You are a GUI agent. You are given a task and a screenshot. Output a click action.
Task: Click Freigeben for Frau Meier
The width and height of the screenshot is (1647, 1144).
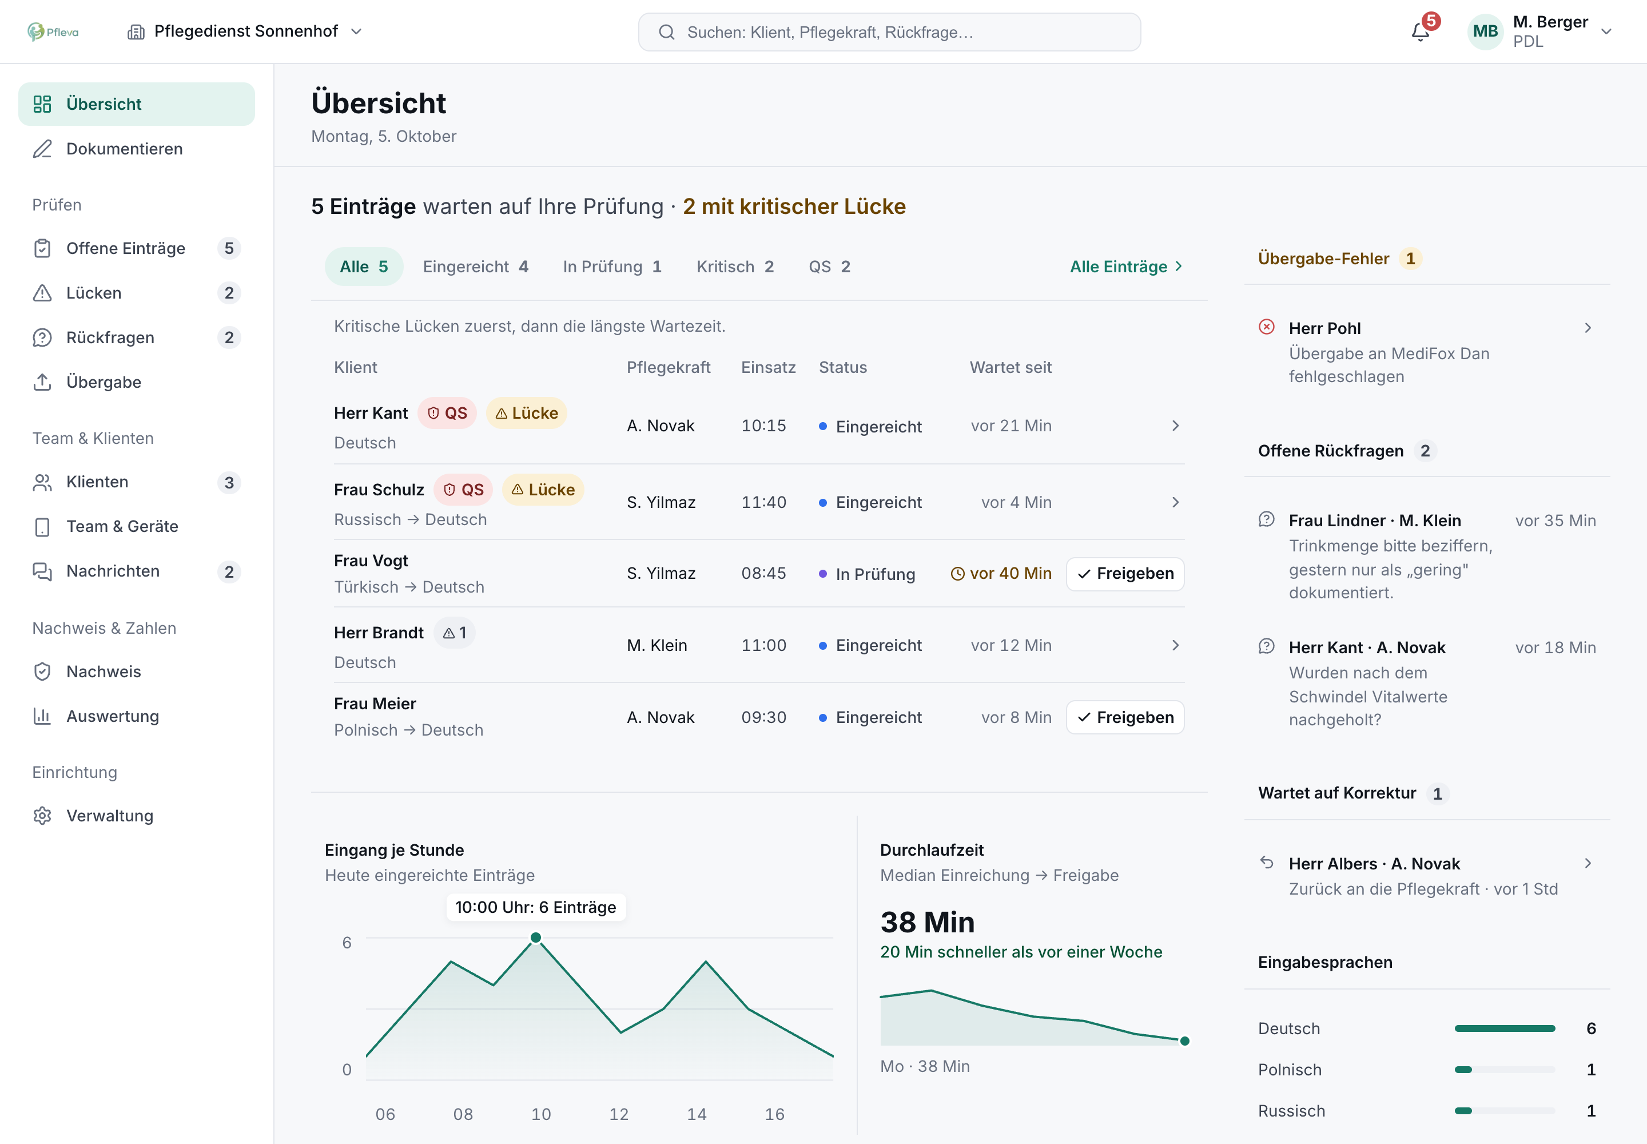(1125, 717)
